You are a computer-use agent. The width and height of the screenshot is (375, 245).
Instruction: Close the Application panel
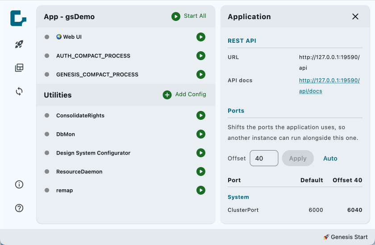(x=355, y=16)
